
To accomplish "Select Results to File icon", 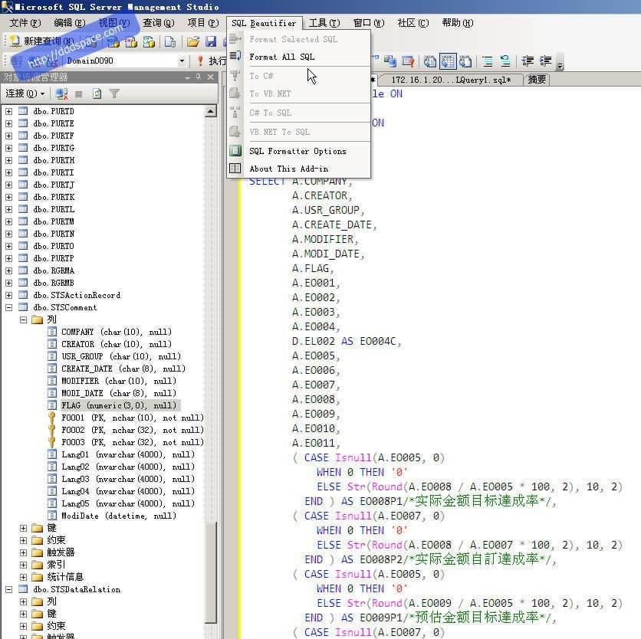I will point(465,61).
